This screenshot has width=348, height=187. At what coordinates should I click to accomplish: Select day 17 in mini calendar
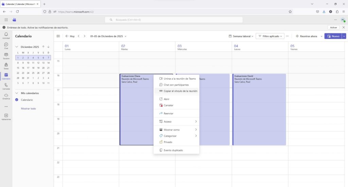coord(28,68)
